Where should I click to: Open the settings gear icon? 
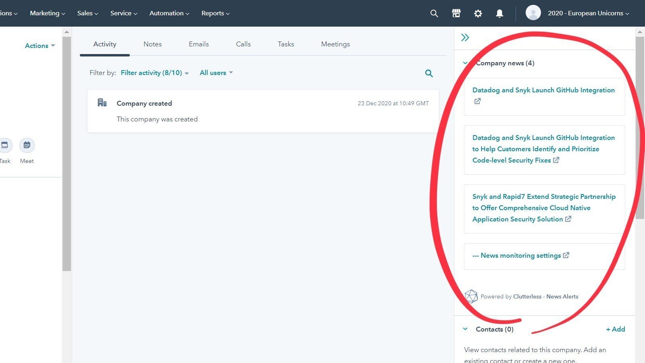tap(478, 13)
